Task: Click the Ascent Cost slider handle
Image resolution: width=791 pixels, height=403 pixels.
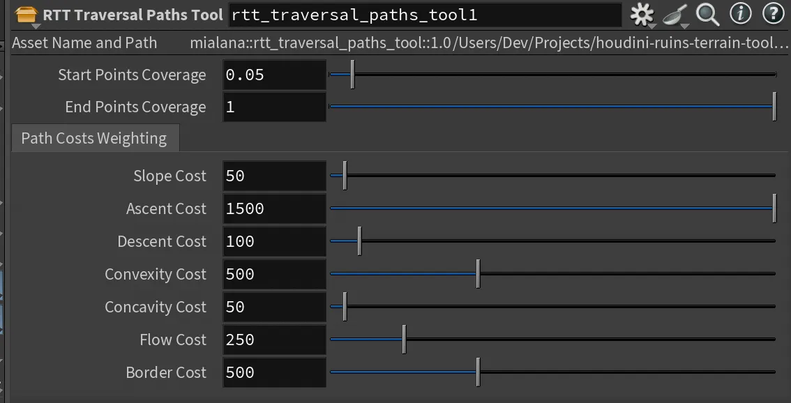Action: point(774,208)
